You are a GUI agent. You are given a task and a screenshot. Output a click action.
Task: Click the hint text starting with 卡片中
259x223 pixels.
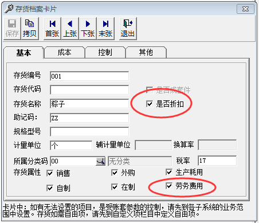point(123,210)
